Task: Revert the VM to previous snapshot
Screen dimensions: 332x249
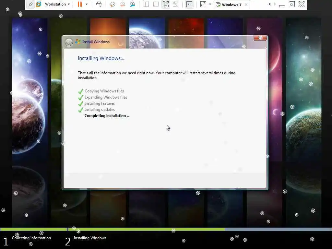Action: [x=123, y=4]
